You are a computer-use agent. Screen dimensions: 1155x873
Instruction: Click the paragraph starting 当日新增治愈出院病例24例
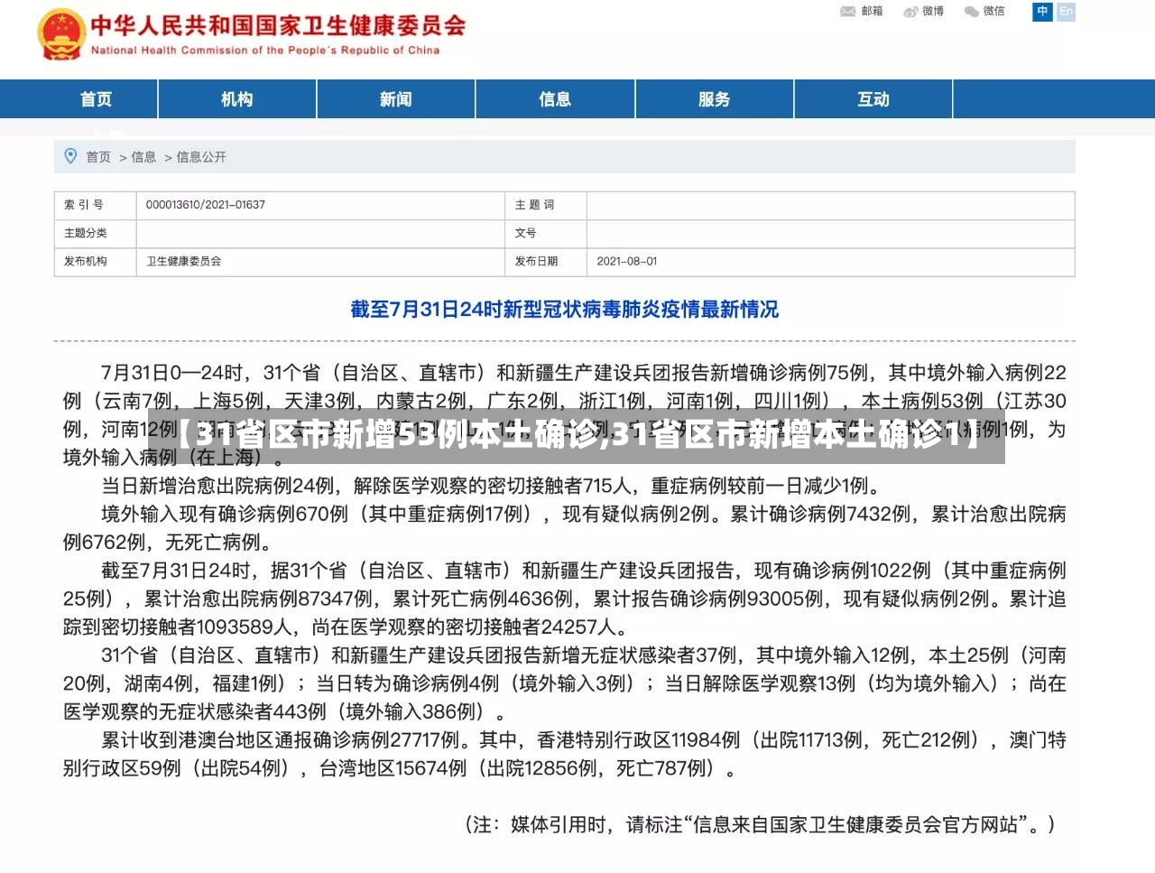tap(491, 486)
